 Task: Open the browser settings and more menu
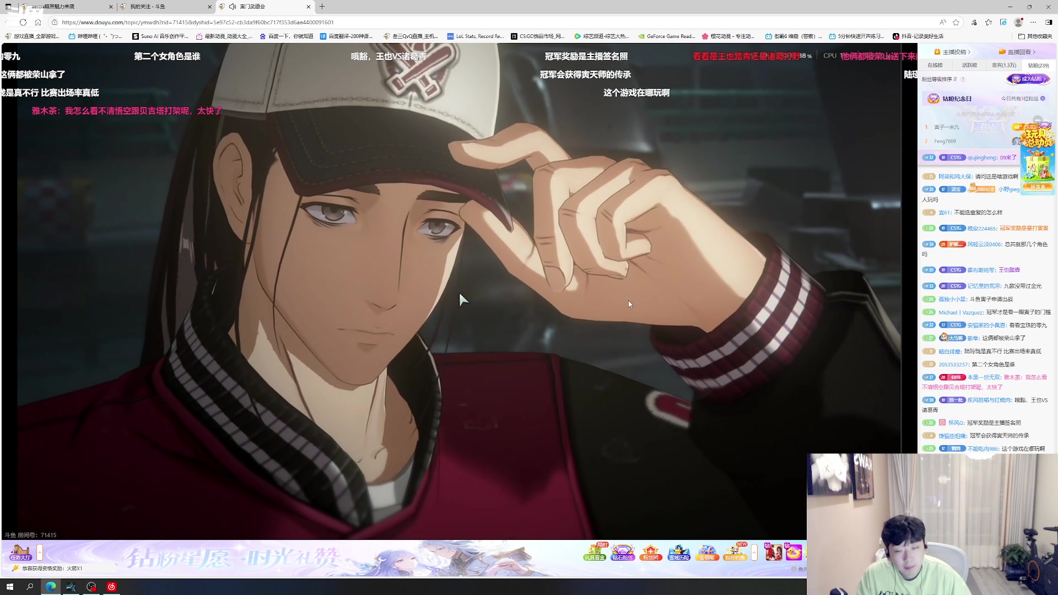point(1033,22)
